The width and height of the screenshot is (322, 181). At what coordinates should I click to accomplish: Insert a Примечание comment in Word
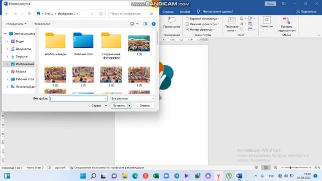[172, 23]
